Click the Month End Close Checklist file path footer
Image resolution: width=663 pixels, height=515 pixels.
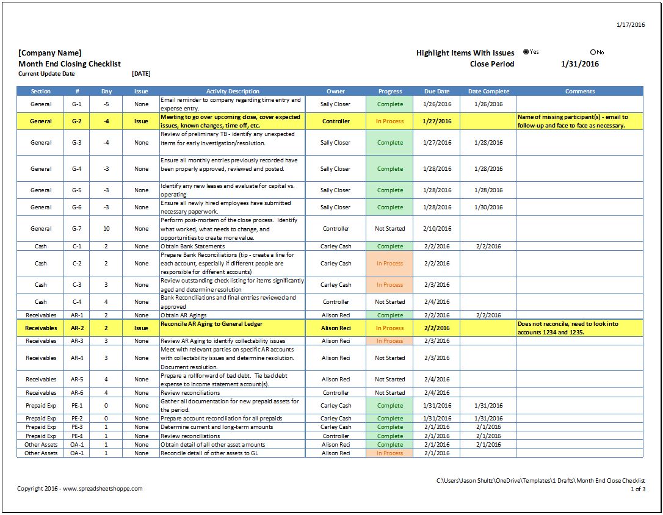tap(540, 481)
